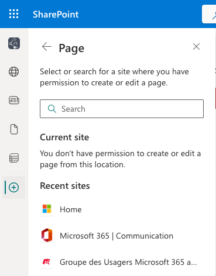Click the Create plus icon in app bar
This screenshot has height=276, width=216.
pyautogui.click(x=14, y=188)
